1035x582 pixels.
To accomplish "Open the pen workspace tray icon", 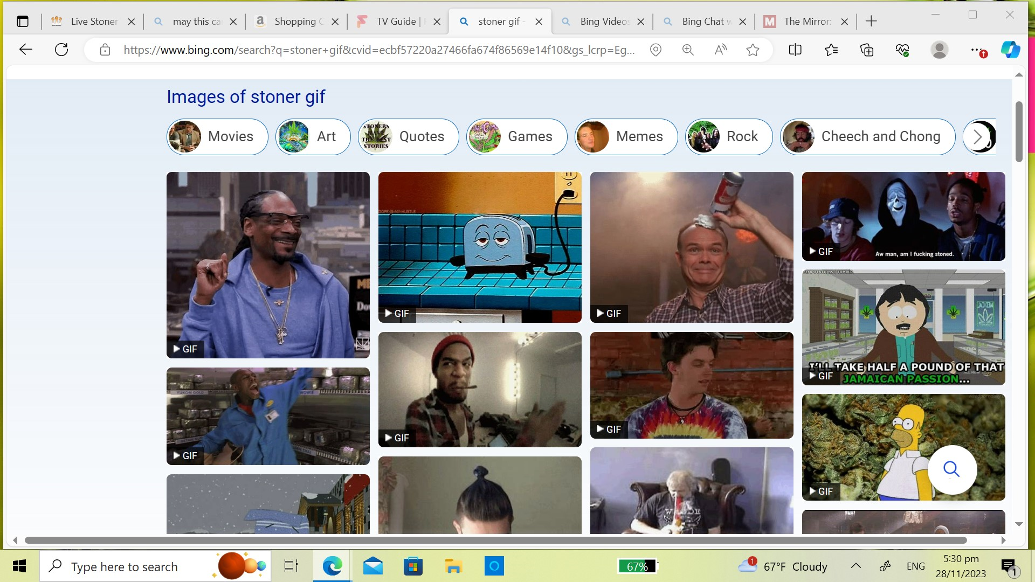I will tap(885, 566).
